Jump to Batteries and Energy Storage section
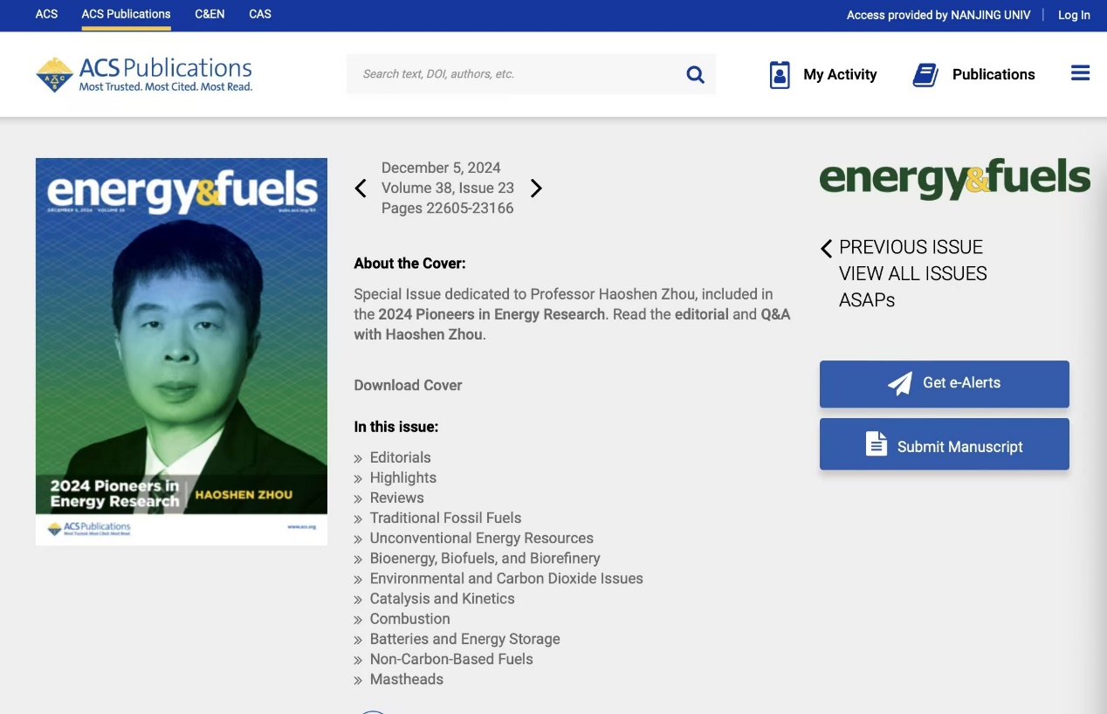 point(464,639)
